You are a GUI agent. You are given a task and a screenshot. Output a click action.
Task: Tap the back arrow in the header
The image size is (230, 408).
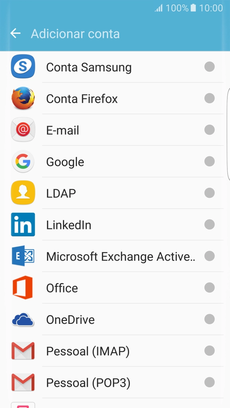point(15,33)
